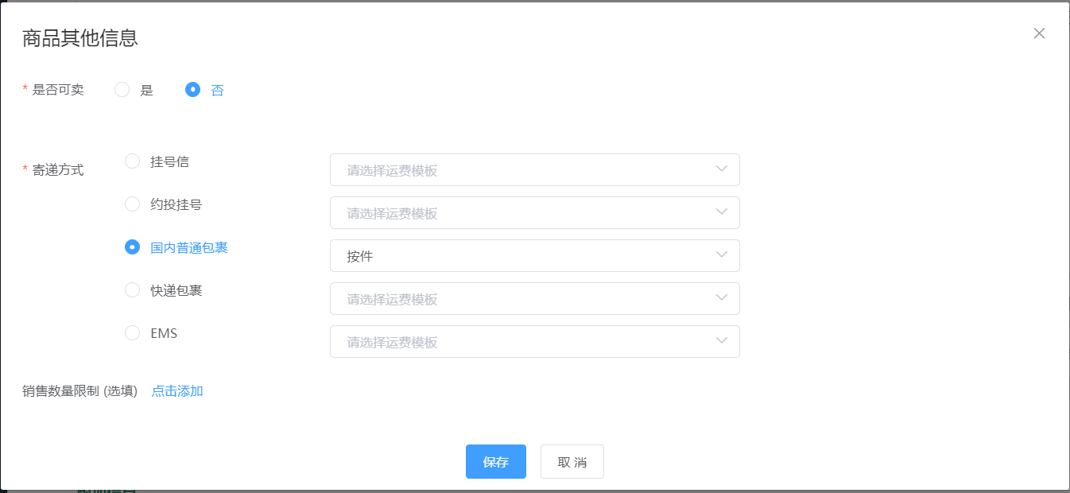Click 点击添加 link for sales limit
Viewport: 1070px width, 493px height.
click(177, 391)
